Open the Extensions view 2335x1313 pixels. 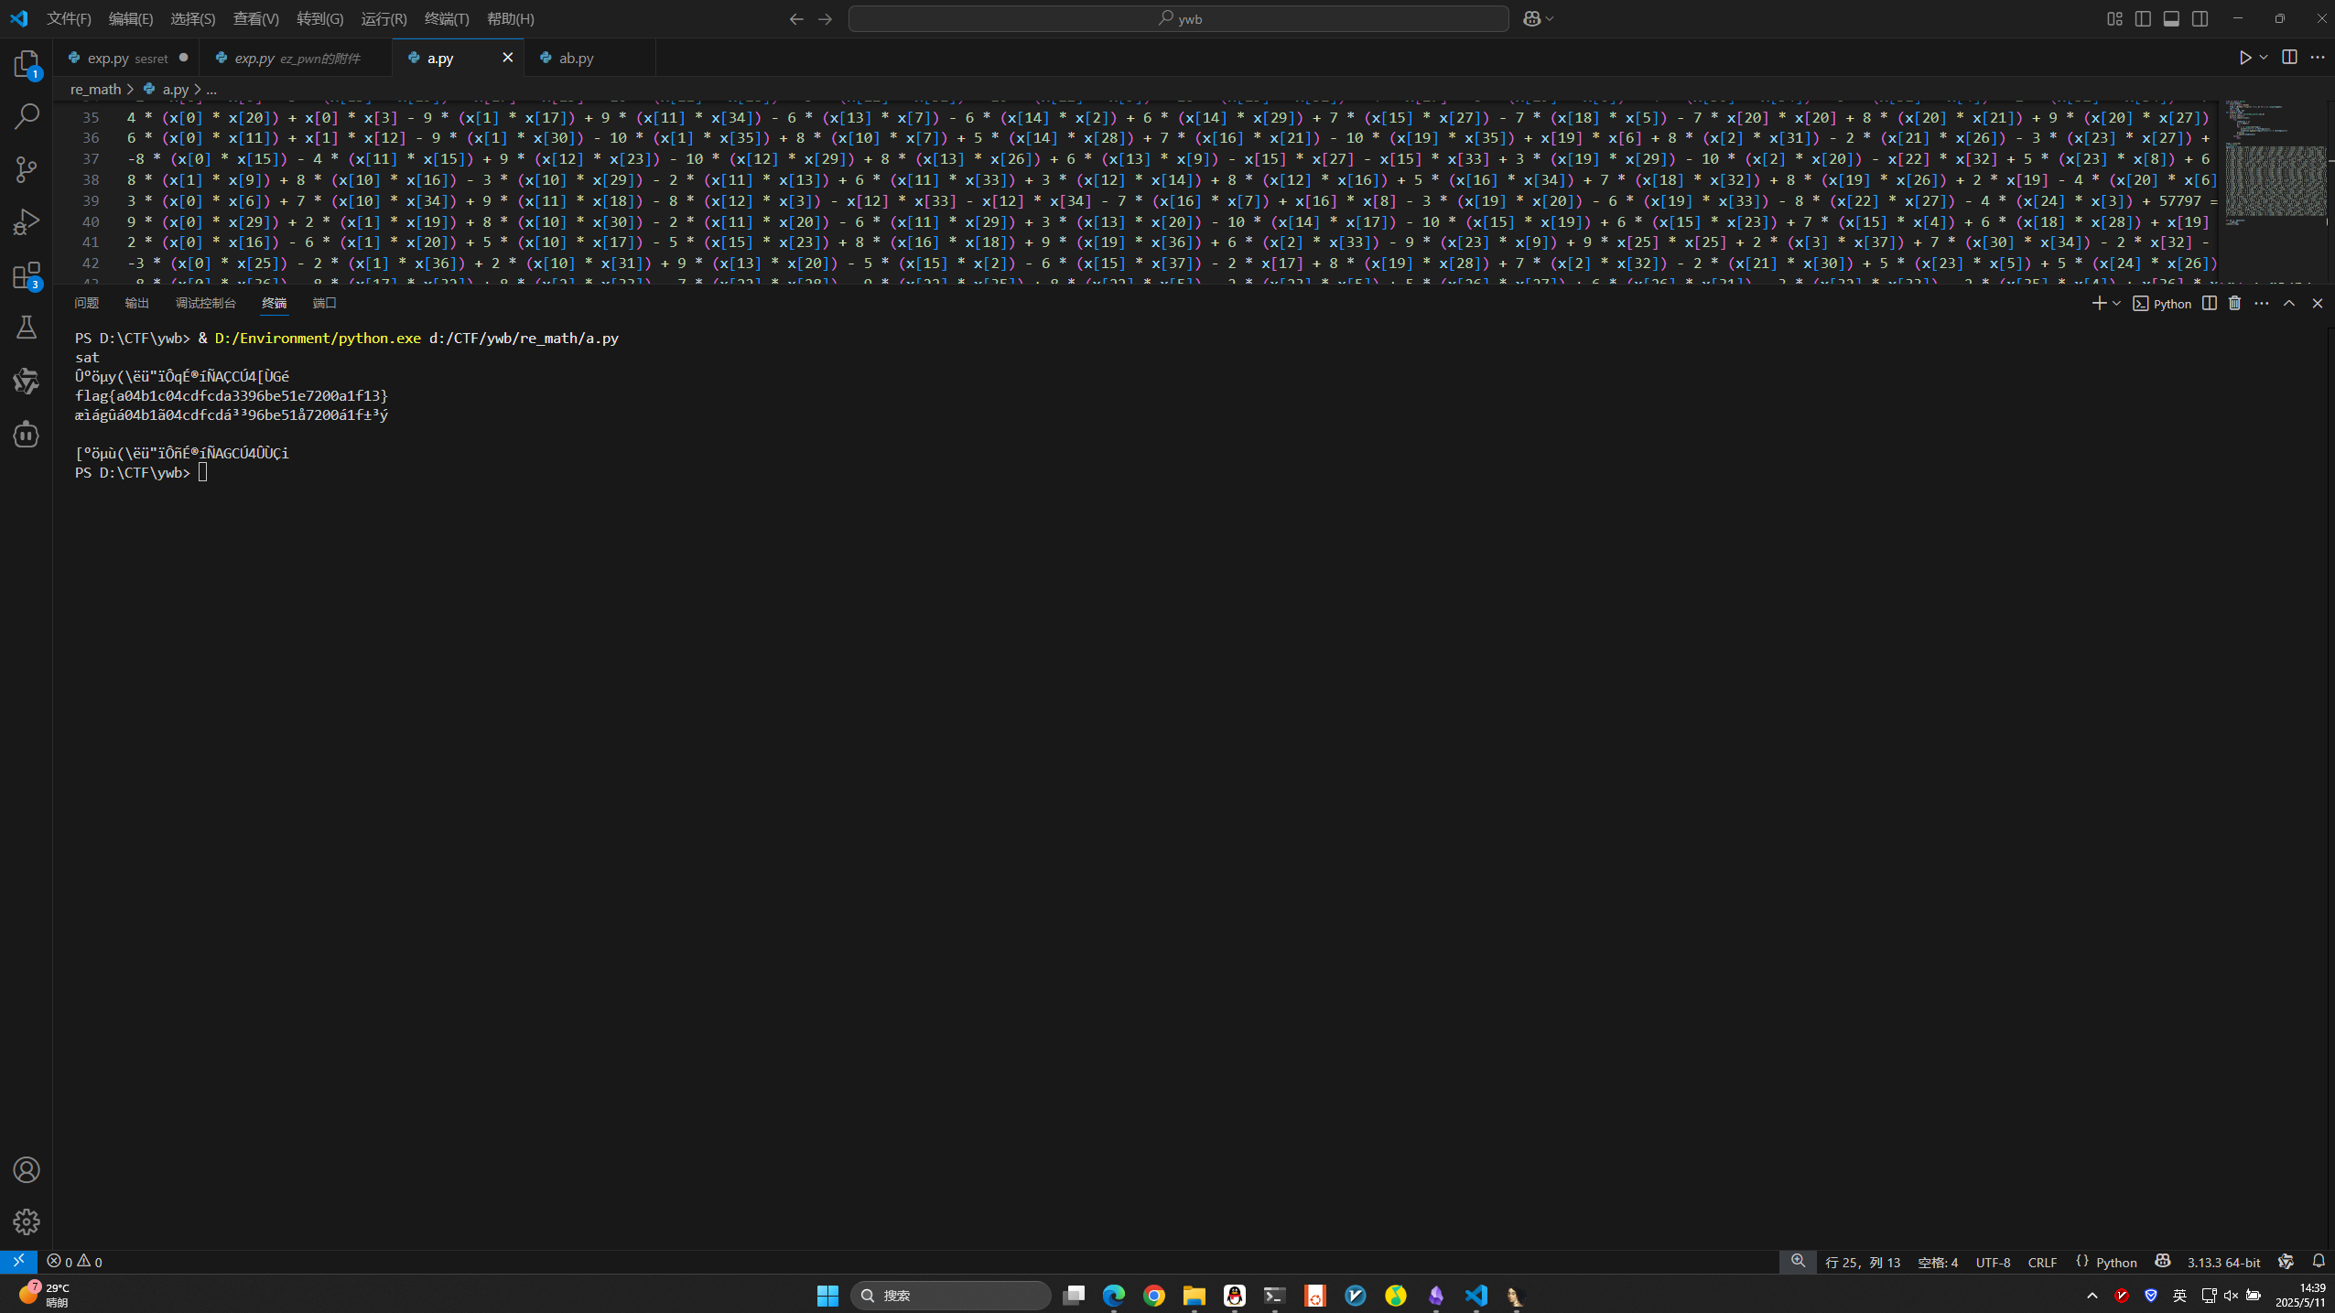click(x=27, y=275)
